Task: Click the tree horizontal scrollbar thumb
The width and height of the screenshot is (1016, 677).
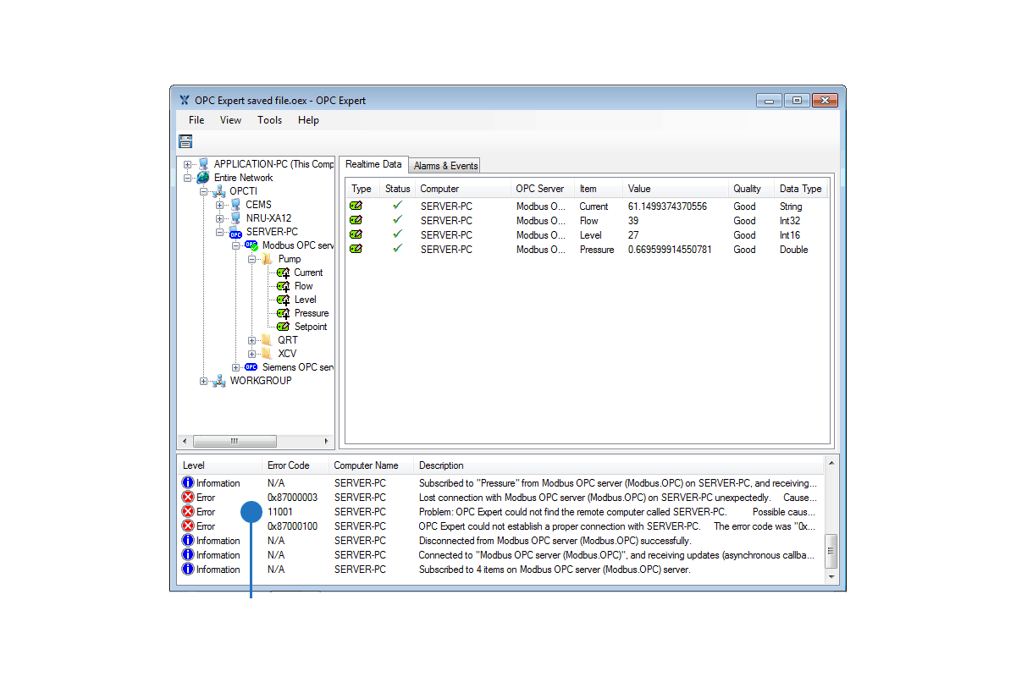Action: [234, 441]
